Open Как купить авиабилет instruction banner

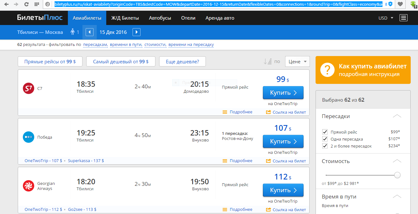point(363,70)
